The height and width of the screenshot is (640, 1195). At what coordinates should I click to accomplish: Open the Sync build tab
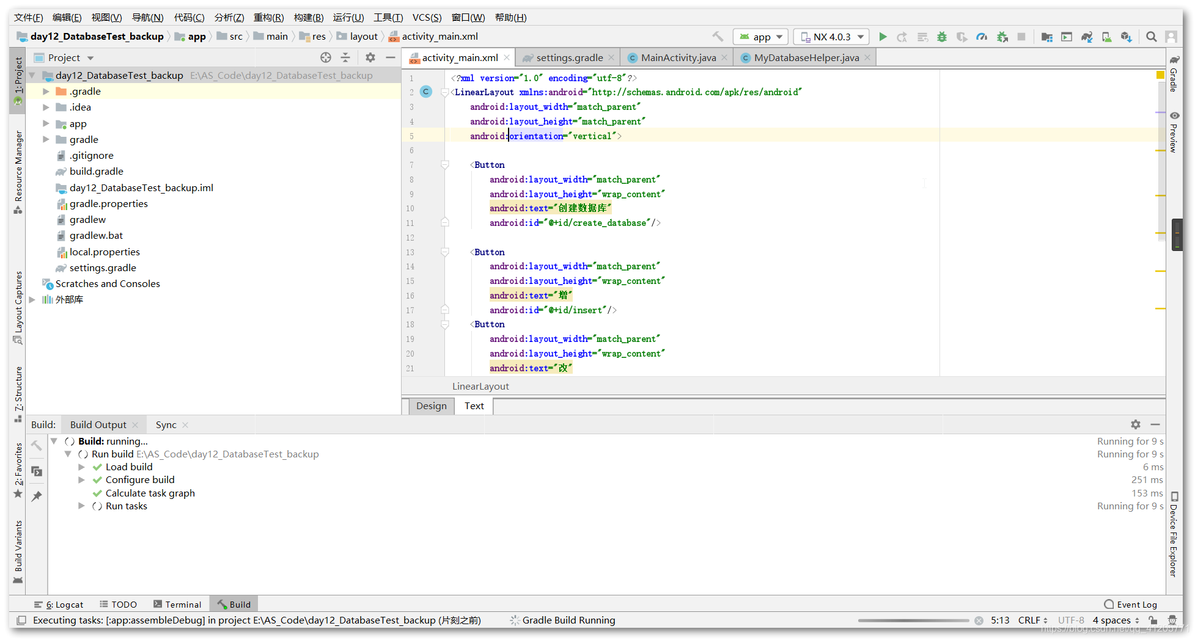[166, 424]
